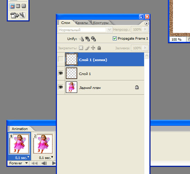Switch to Контуры tab
Screen dimensions: 190x174
pos(101,23)
